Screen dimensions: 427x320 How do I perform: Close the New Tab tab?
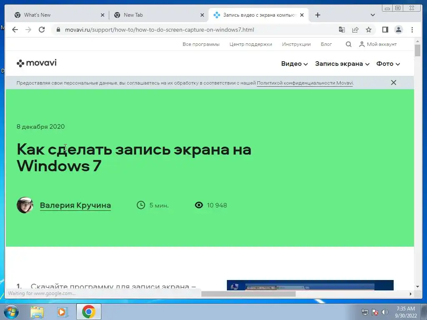pyautogui.click(x=202, y=15)
